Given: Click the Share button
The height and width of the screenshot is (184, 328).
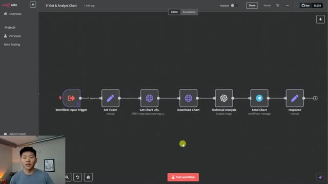Looking at the screenshot, I should [252, 6].
